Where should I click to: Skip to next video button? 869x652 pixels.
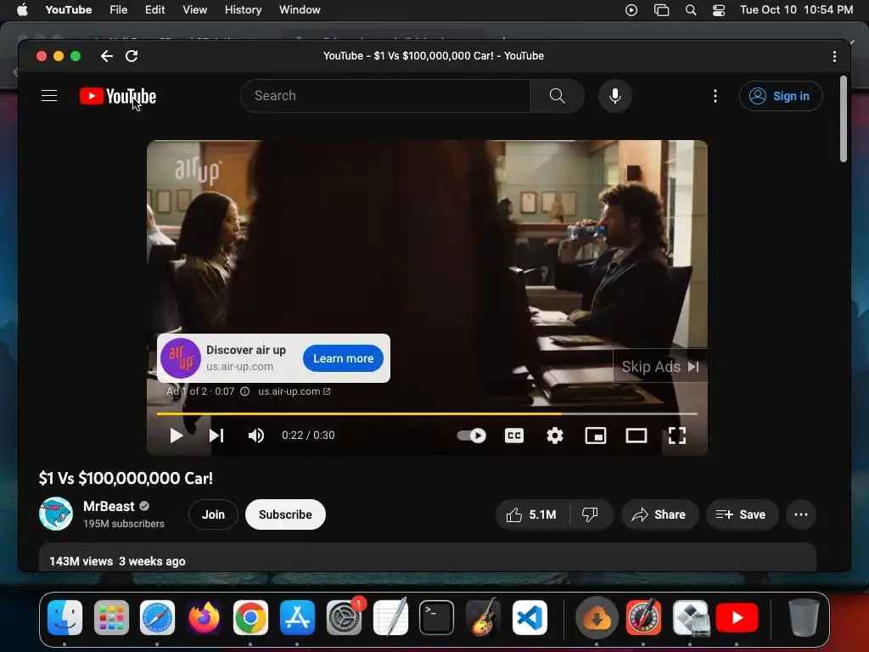[x=216, y=436]
